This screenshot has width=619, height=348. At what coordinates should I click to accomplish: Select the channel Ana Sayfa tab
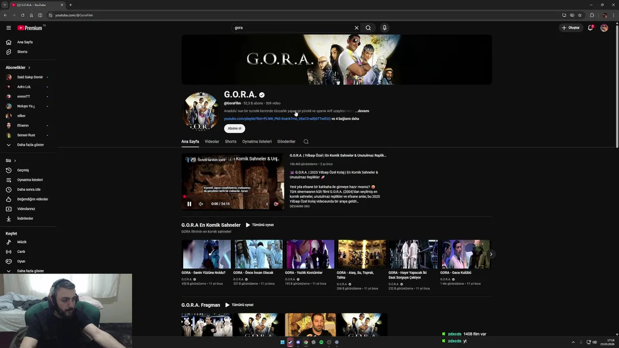point(190,142)
